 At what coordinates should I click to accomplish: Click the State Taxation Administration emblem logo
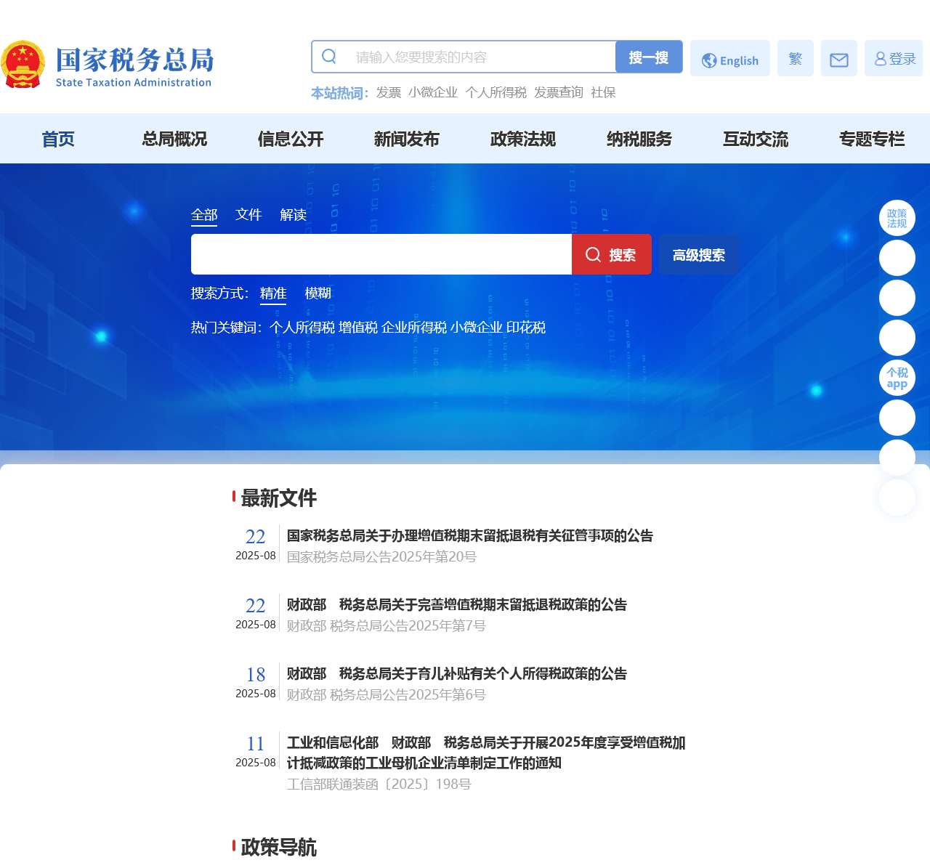coord(24,64)
